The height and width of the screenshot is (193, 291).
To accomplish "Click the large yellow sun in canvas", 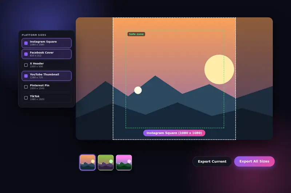I will point(219,70).
